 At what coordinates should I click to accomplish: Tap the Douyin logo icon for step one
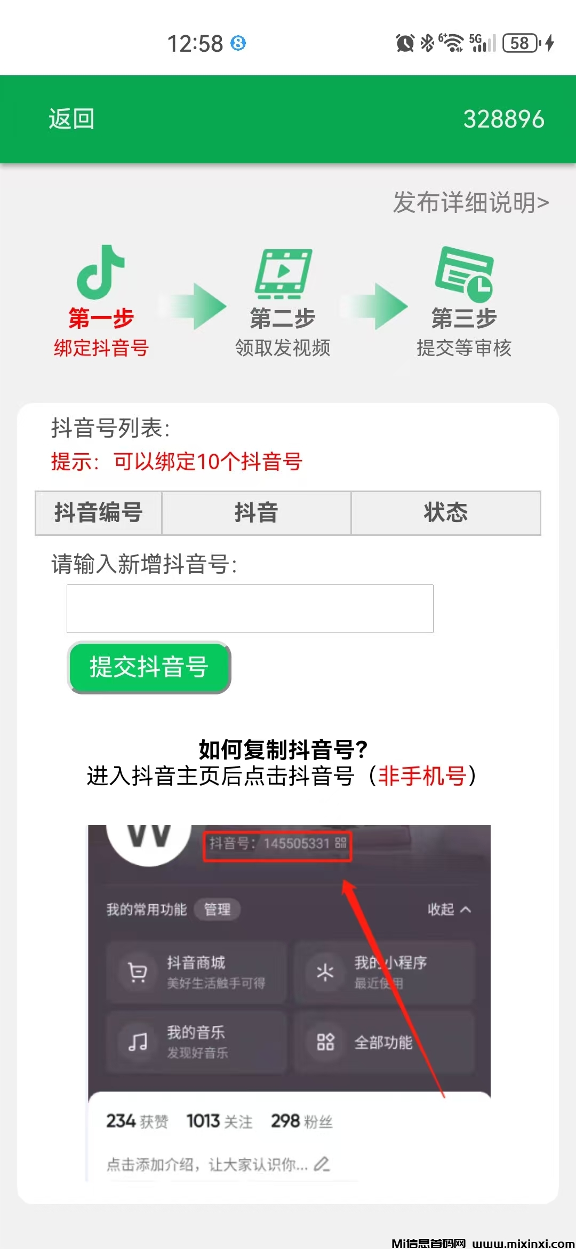click(101, 272)
